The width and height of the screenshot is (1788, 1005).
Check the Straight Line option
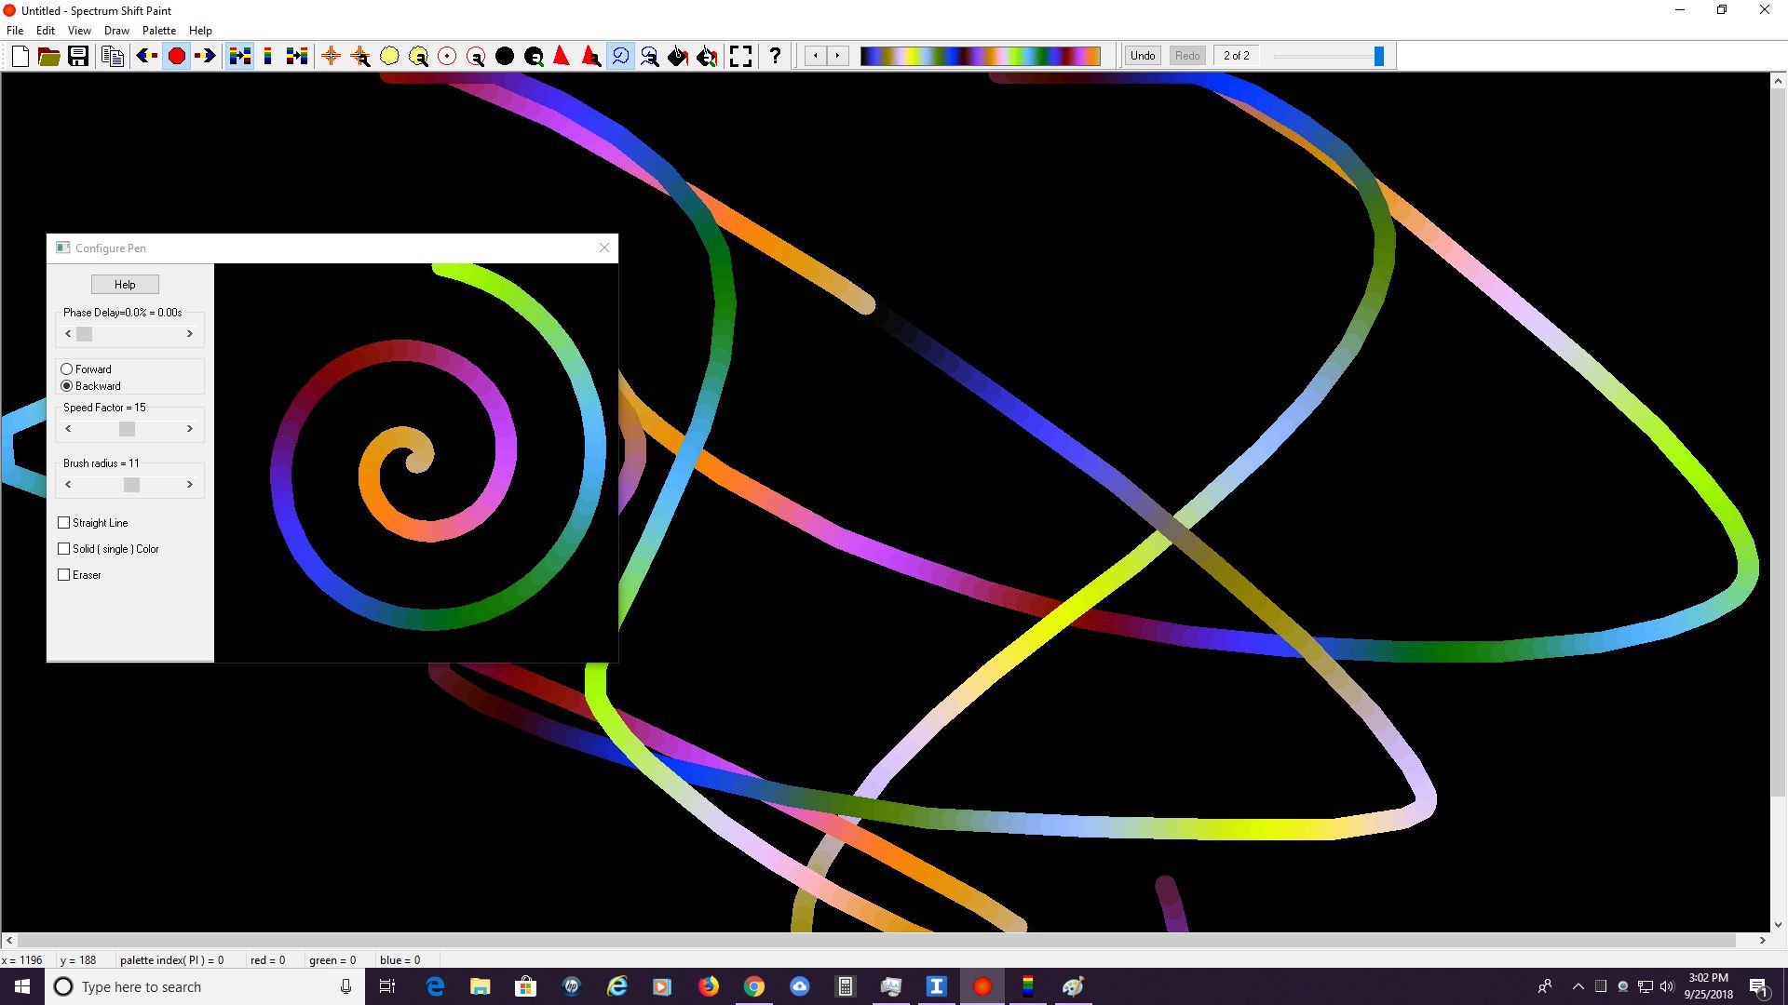63,522
